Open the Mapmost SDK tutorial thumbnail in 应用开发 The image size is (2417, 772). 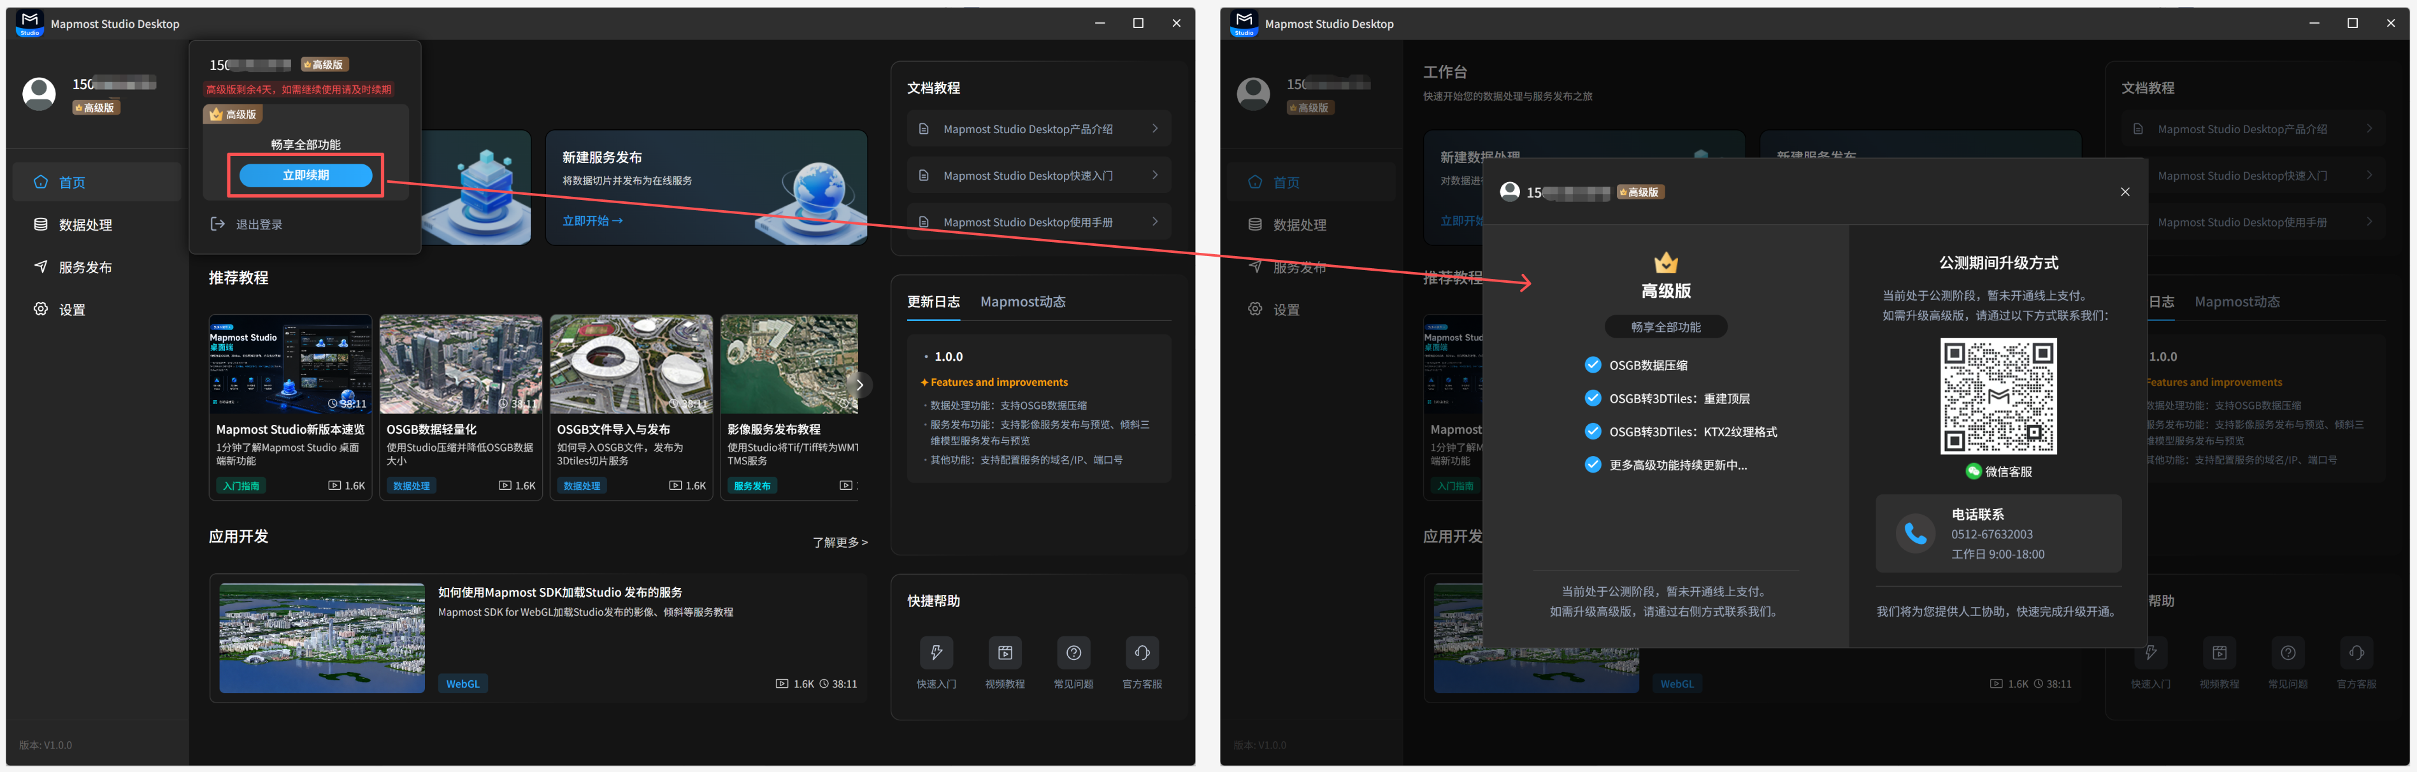(322, 638)
